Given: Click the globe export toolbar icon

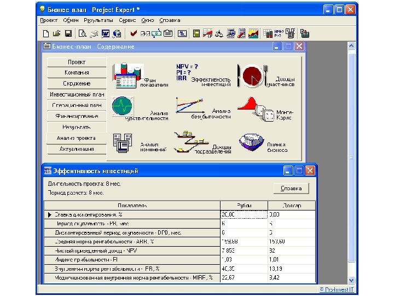Looking at the screenshot, I should [x=117, y=33].
